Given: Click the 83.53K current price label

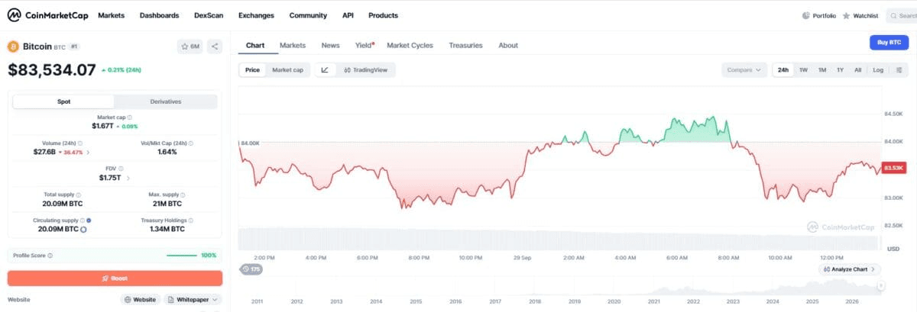Looking at the screenshot, I should (893, 167).
